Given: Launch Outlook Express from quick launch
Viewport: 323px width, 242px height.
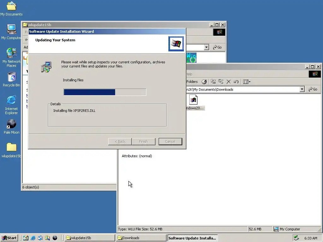Looking at the screenshot, I should point(40,238).
